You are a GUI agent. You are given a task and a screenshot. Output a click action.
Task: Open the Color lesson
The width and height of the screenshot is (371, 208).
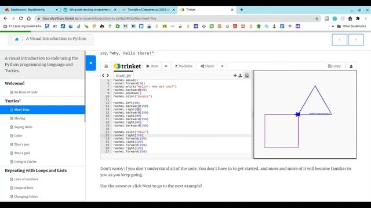click(18, 136)
